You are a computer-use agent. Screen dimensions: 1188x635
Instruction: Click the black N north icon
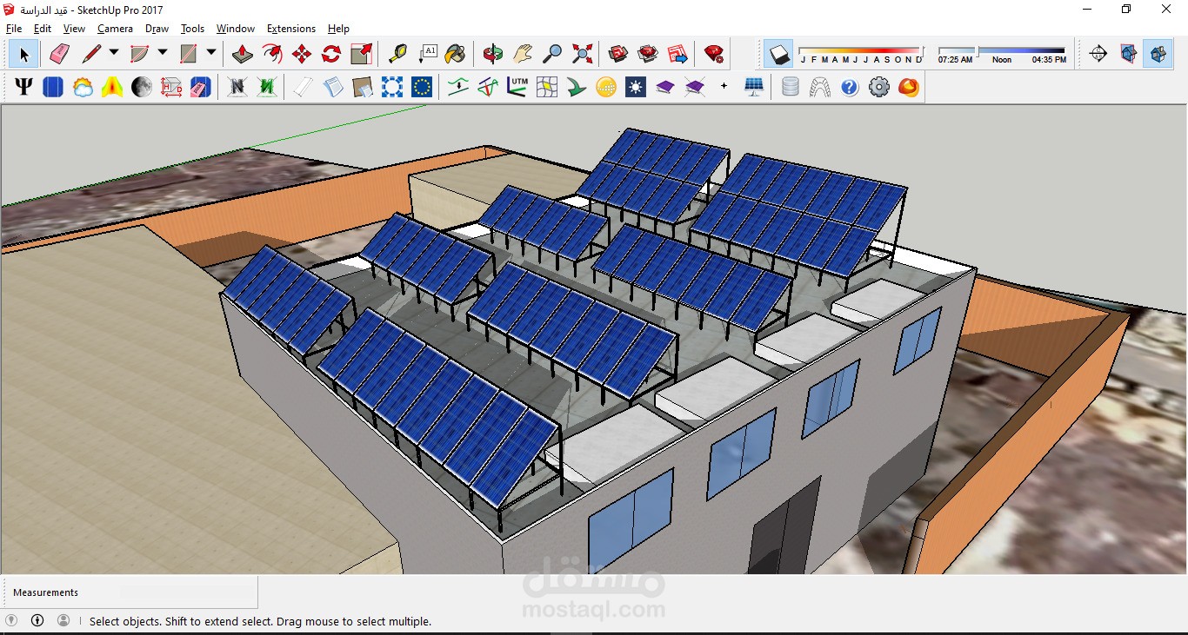click(x=237, y=87)
